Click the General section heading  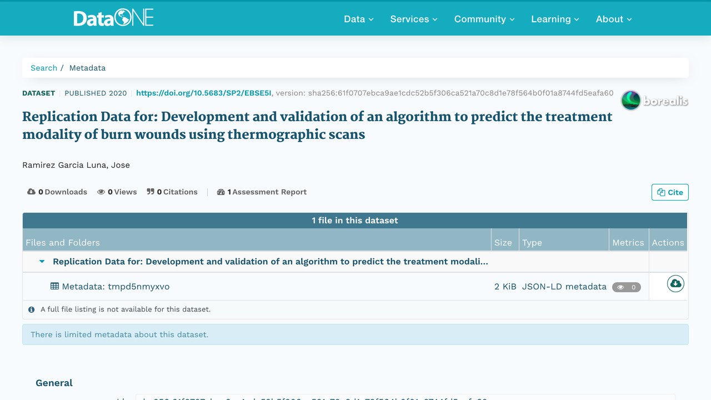click(54, 383)
